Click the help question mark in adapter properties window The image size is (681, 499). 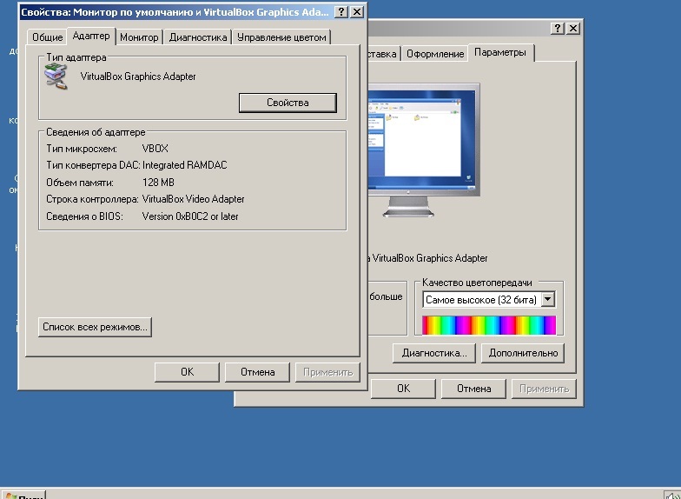(341, 12)
